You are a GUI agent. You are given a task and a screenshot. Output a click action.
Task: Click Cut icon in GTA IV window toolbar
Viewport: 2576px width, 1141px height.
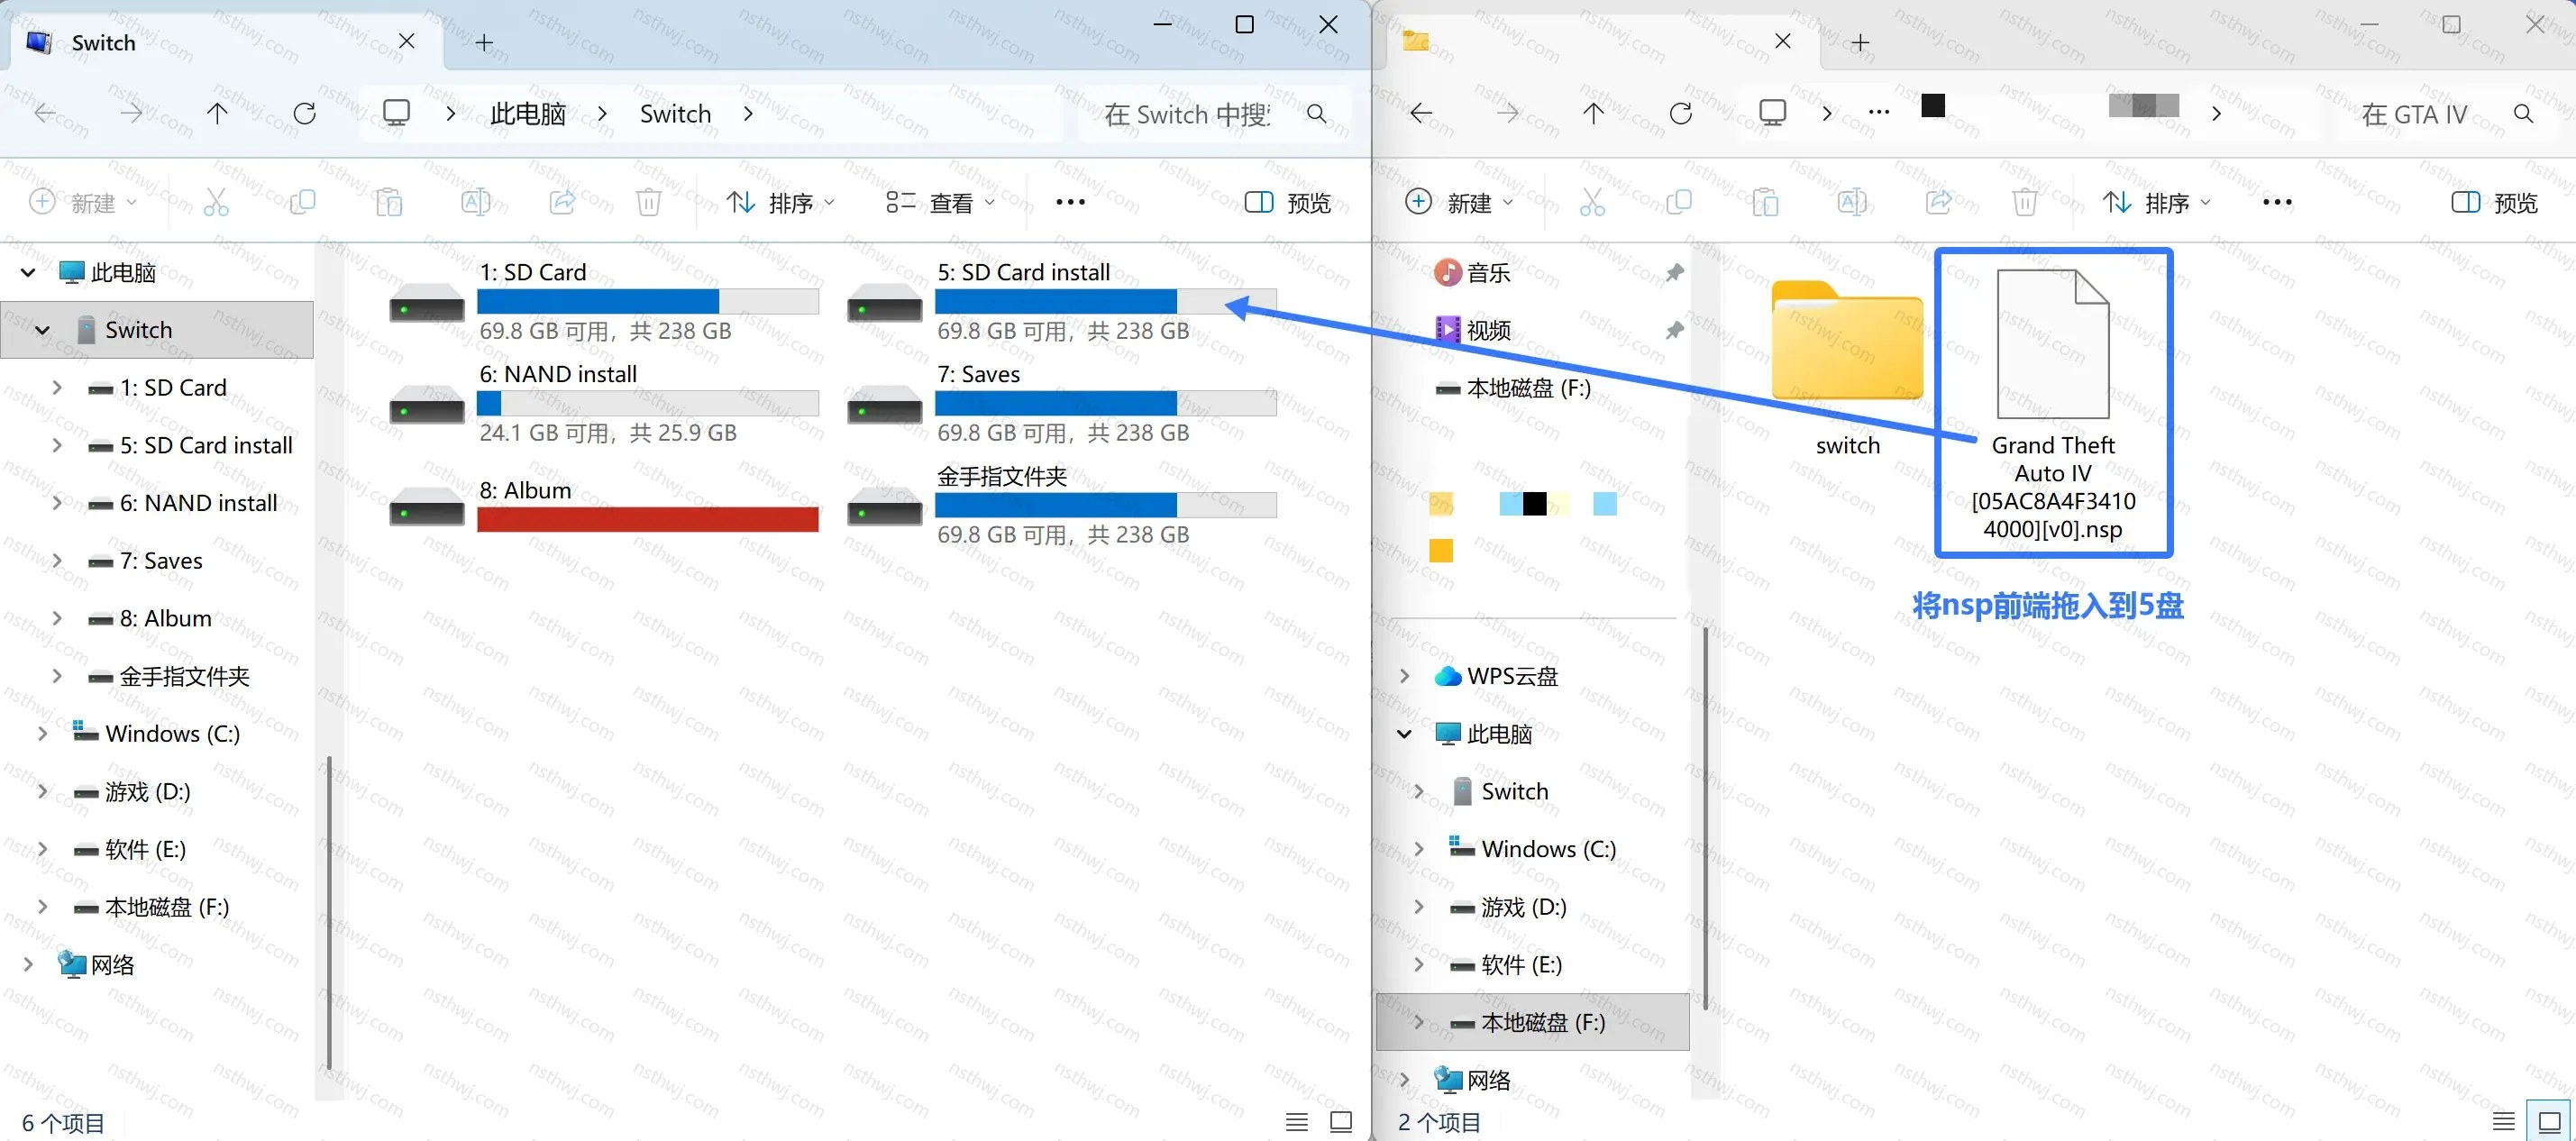[x=1592, y=202]
